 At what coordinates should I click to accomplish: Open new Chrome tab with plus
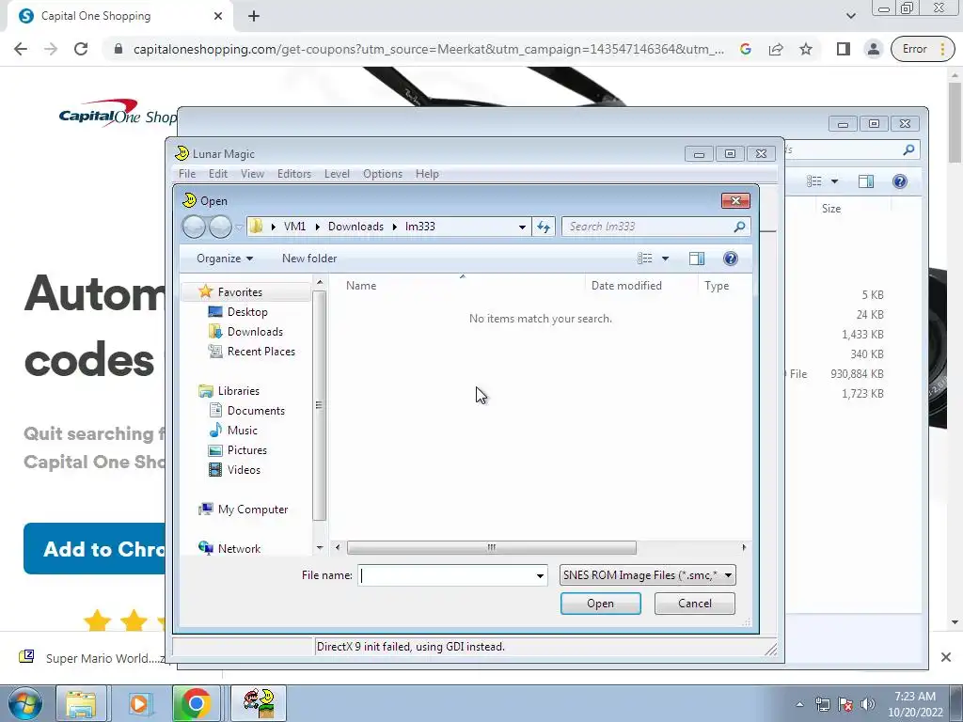[254, 16]
